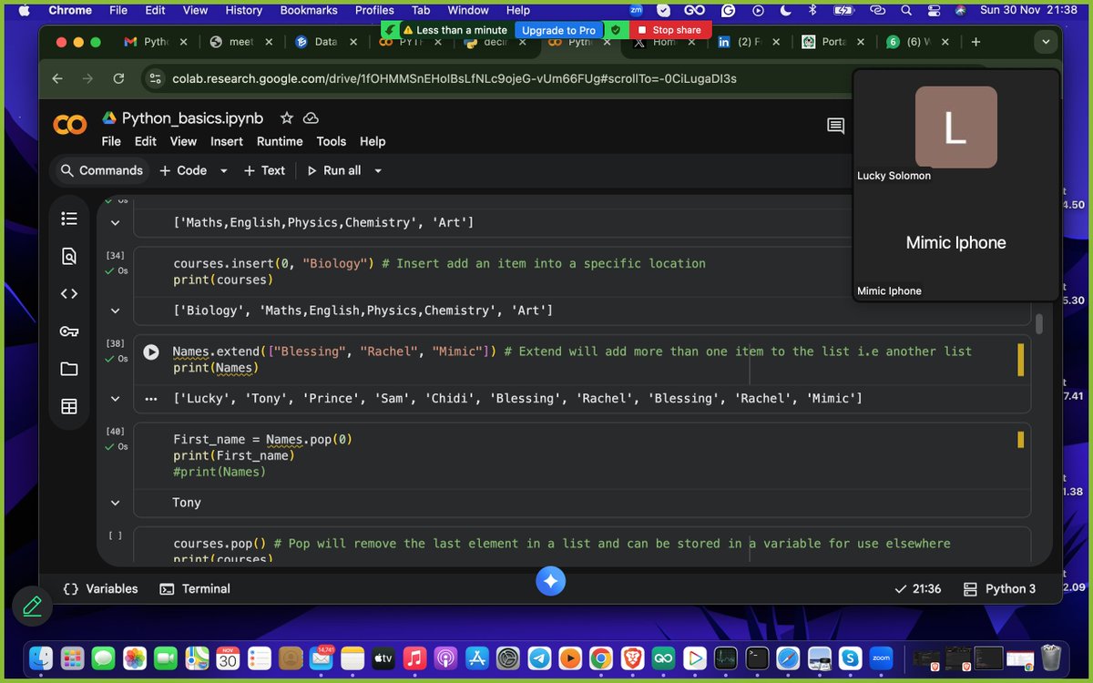Open the Terminal panel in Colab
1093x683 pixels.
(x=195, y=589)
